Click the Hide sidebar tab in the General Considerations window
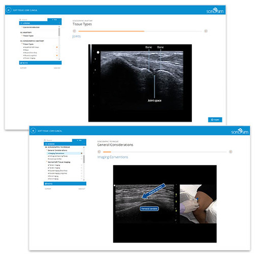This screenshot has width=255, height=255. point(79,140)
